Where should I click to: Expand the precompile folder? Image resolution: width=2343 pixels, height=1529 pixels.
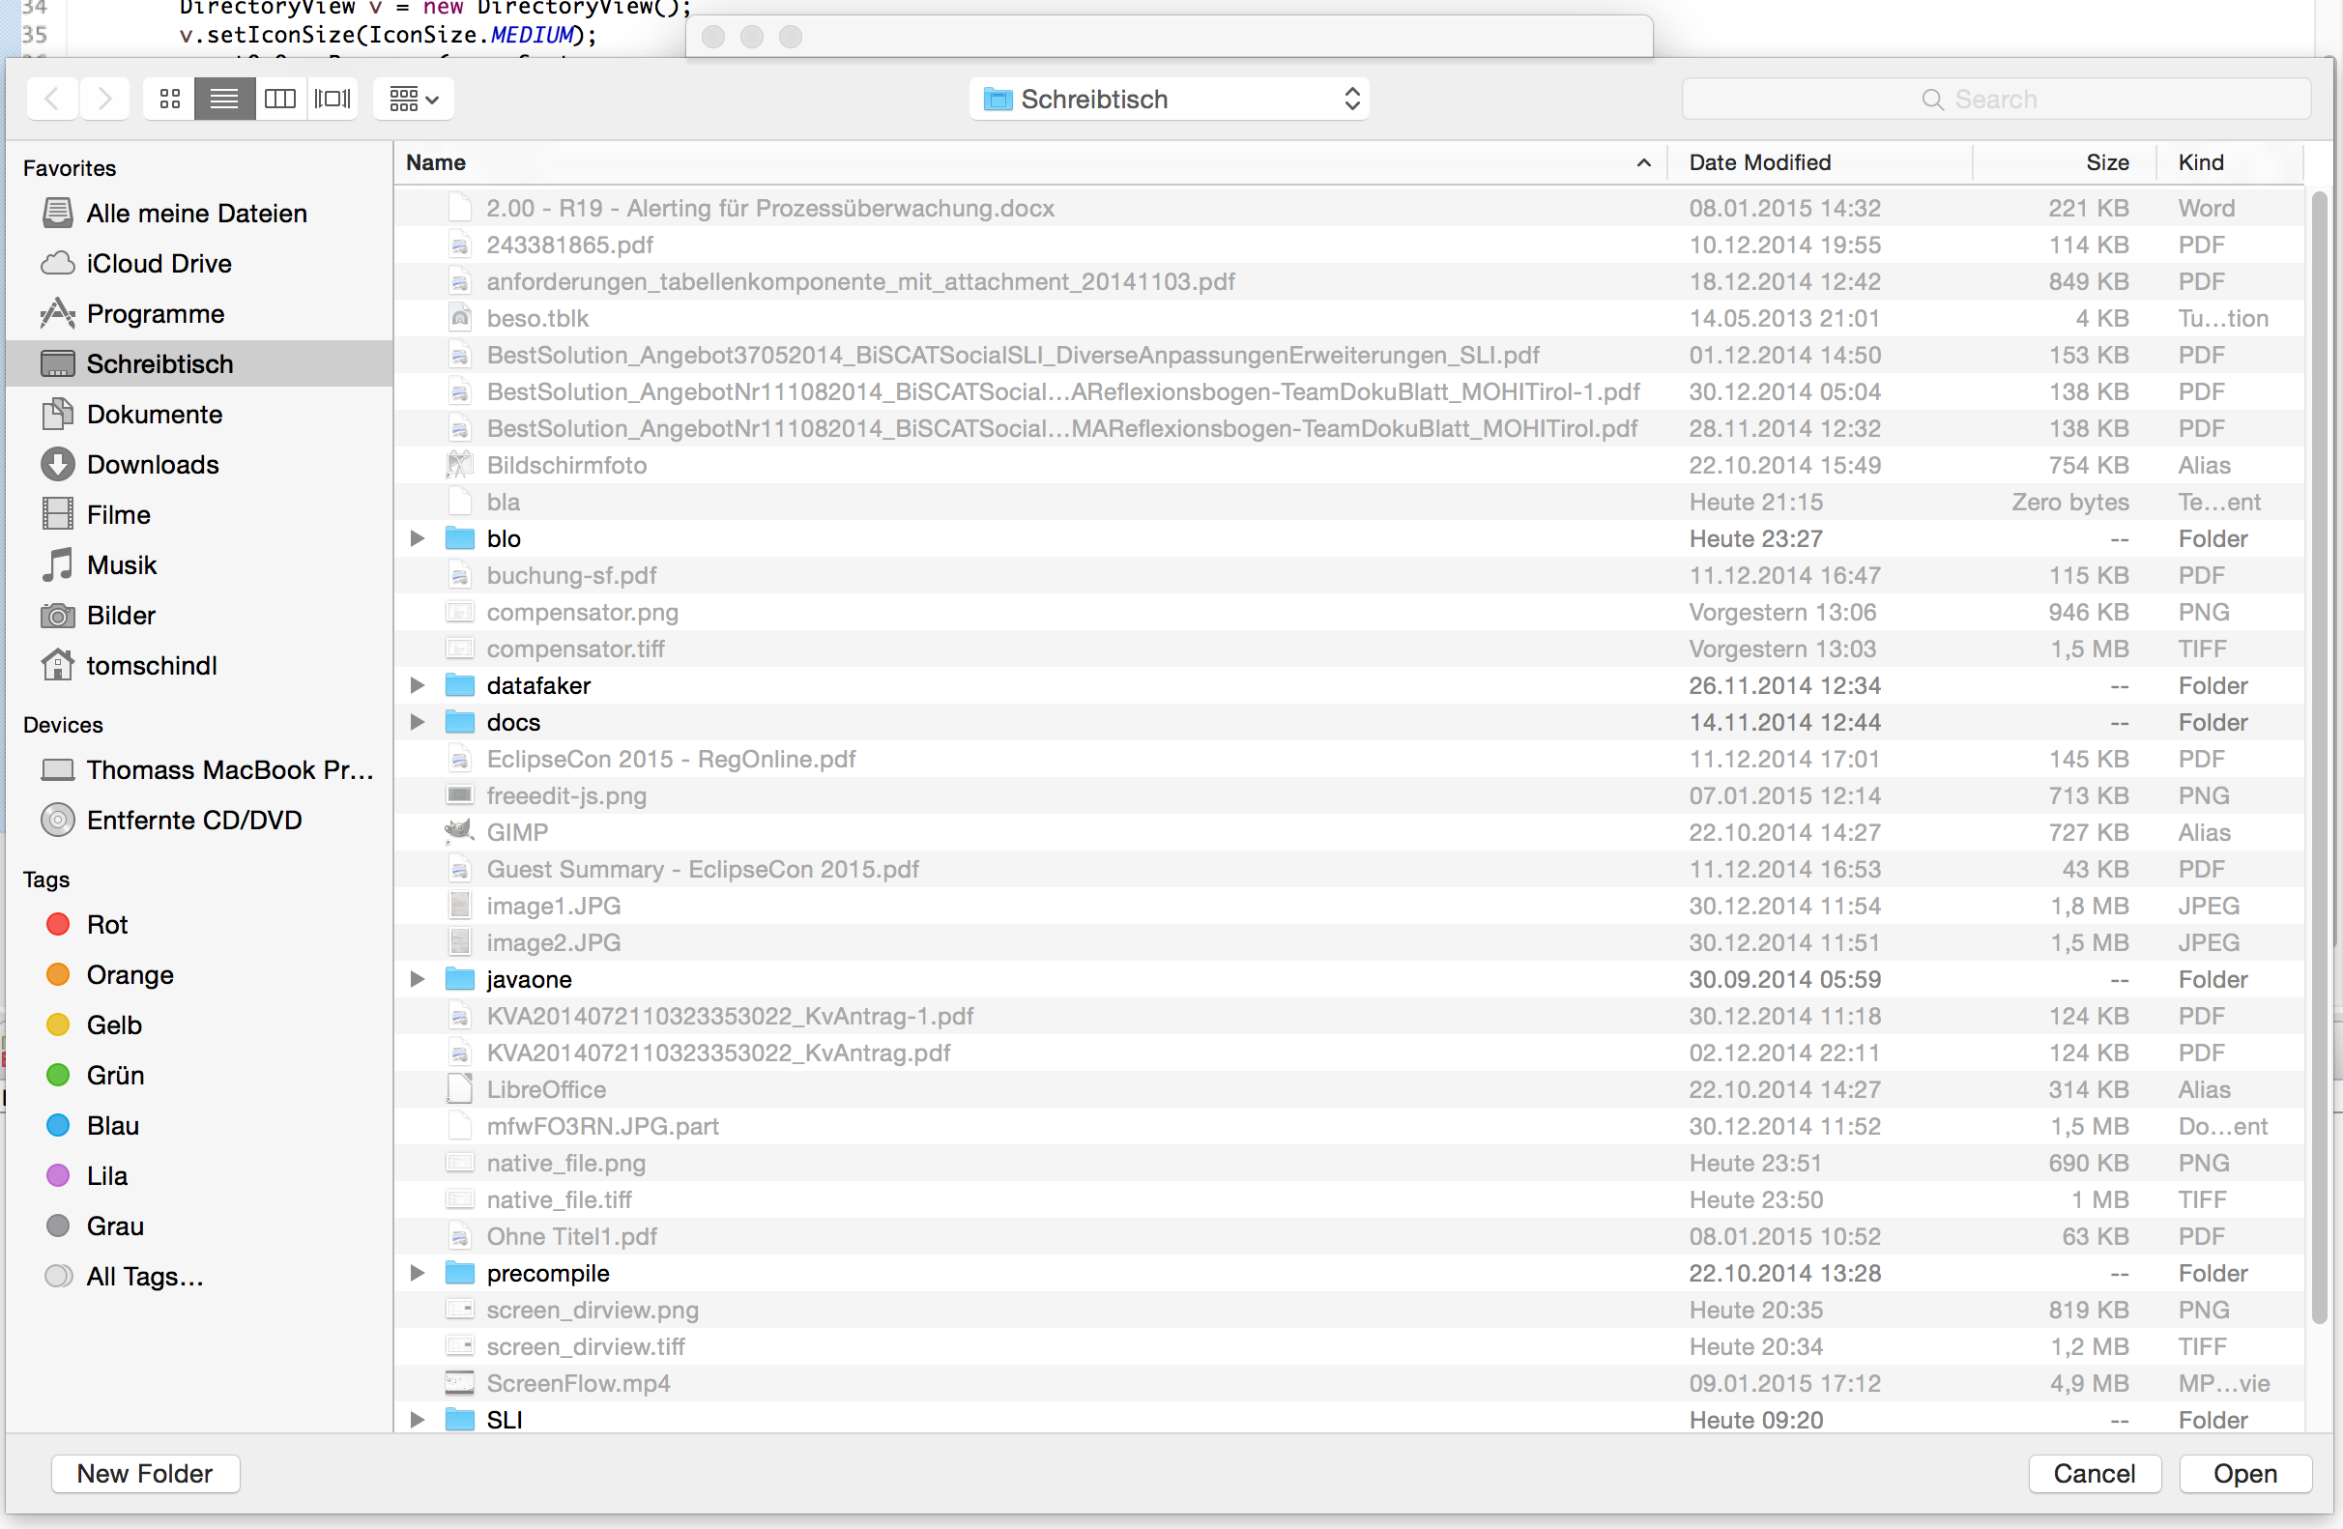point(418,1273)
